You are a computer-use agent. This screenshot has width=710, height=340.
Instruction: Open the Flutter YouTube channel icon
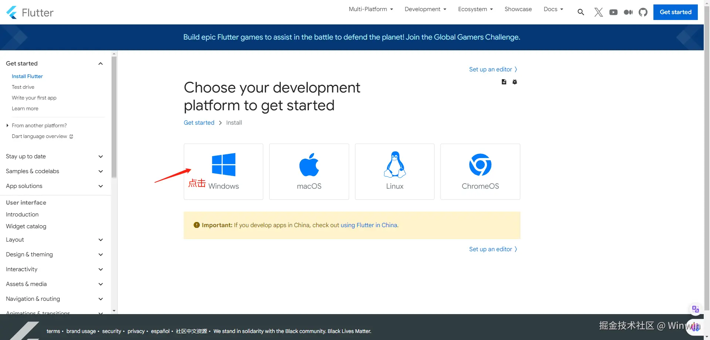[x=613, y=12]
